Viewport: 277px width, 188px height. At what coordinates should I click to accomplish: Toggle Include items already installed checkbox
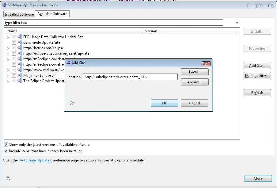(x=6, y=151)
